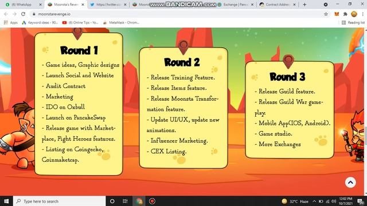Click the chrome media control icon
The width and height of the screenshot is (367, 206).
coord(326,5)
